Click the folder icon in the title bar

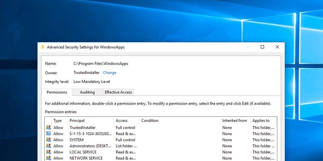click(42, 47)
